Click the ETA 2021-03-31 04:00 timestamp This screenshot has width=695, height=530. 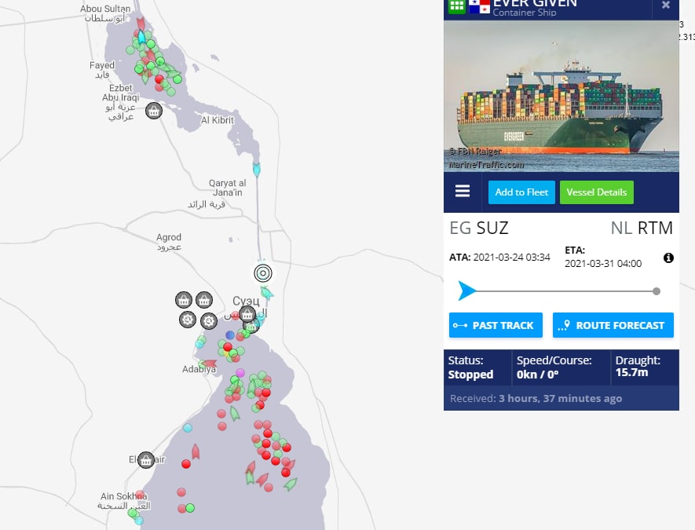point(603,264)
